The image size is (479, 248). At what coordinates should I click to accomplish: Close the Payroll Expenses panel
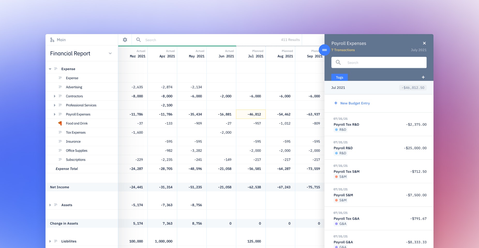424,43
